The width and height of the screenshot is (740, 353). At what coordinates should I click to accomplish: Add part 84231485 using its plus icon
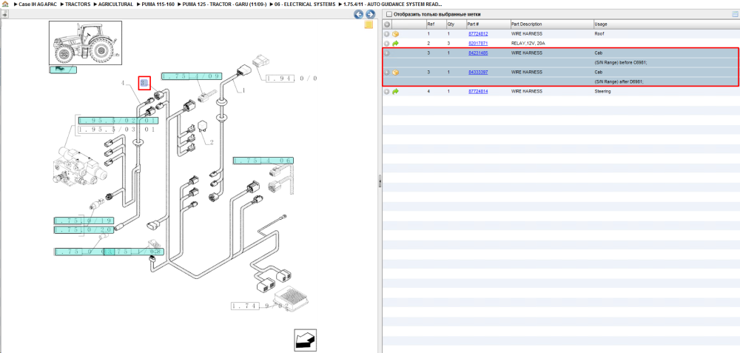[386, 53]
